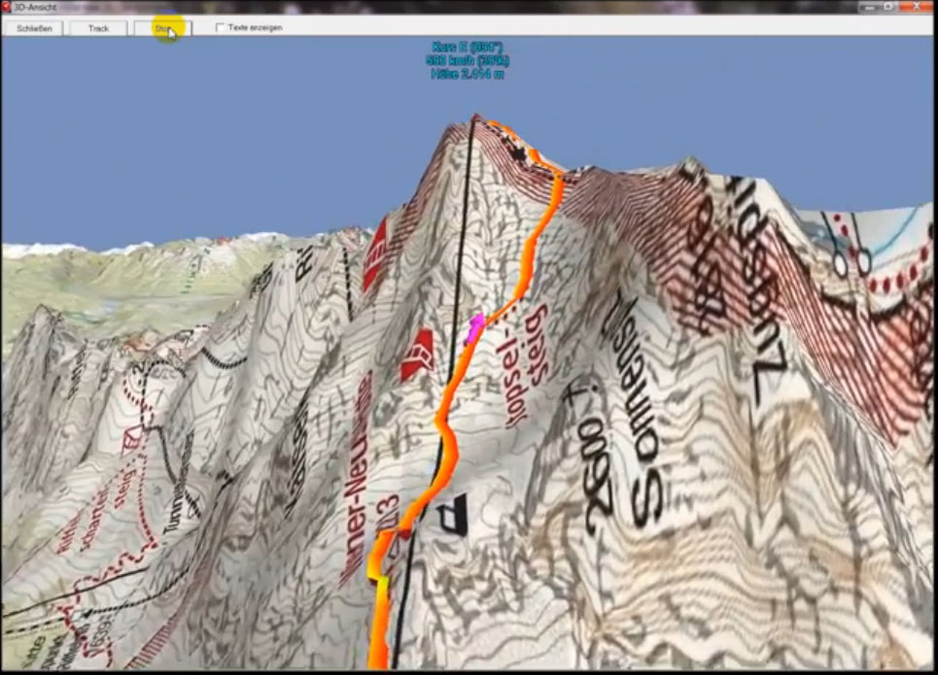Enable the Texte anzeigen checkbox
The width and height of the screenshot is (938, 675).
[220, 27]
